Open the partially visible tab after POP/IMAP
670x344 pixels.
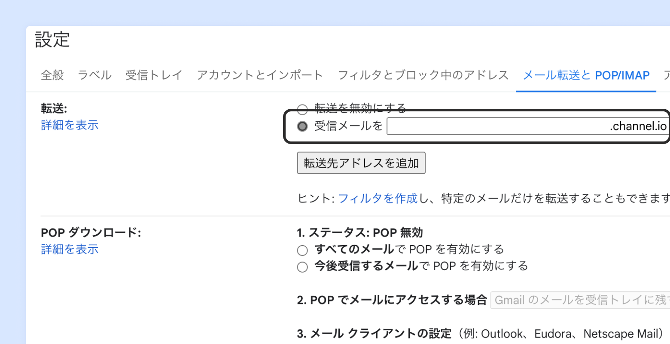tap(666, 75)
